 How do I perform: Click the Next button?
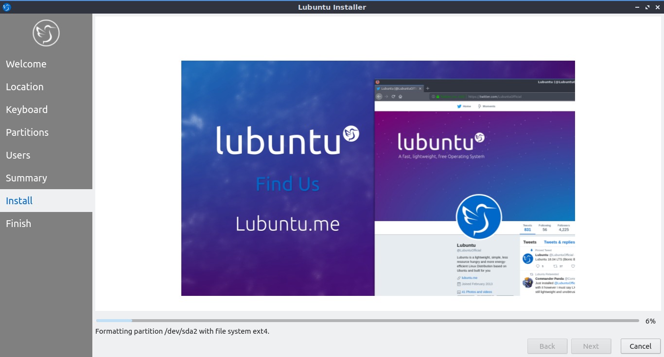[x=591, y=346]
